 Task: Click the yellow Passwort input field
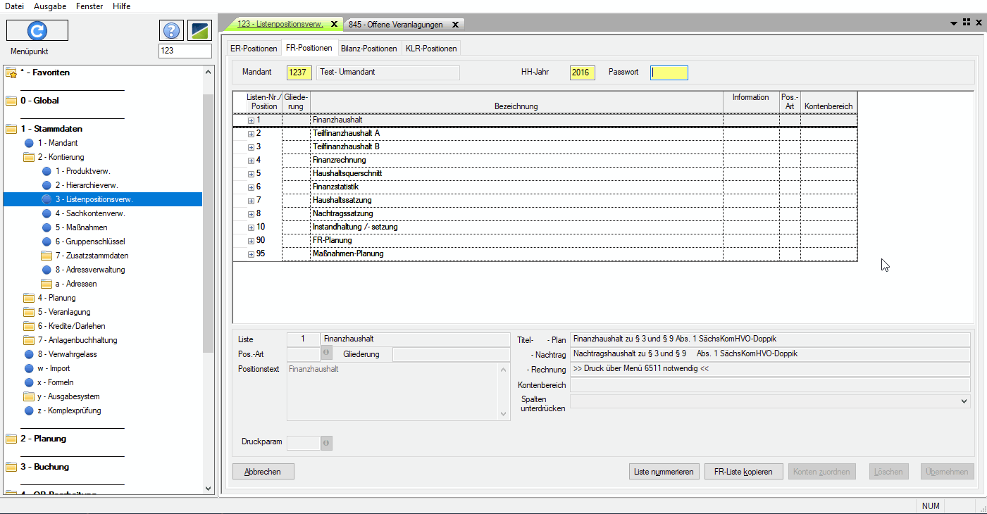pyautogui.click(x=669, y=73)
